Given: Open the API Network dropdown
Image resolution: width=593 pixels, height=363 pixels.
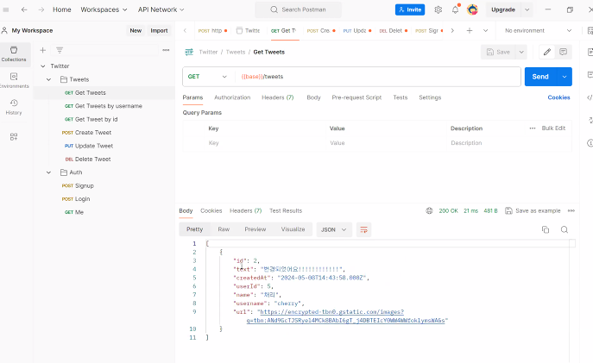Looking at the screenshot, I should coord(161,9).
